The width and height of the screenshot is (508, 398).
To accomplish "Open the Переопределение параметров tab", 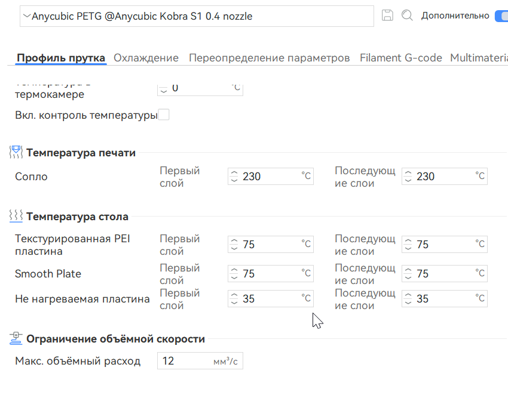I will pos(269,58).
